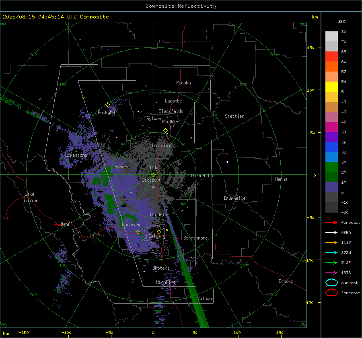This screenshot has width=362, height=338.
Task: Click the red forecast arrow in legend
Action: (x=331, y=222)
